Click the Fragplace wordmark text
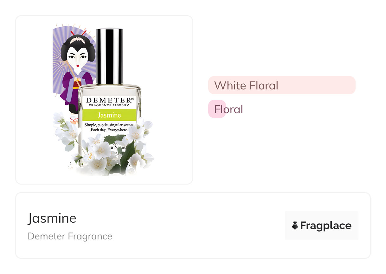 click(326, 225)
